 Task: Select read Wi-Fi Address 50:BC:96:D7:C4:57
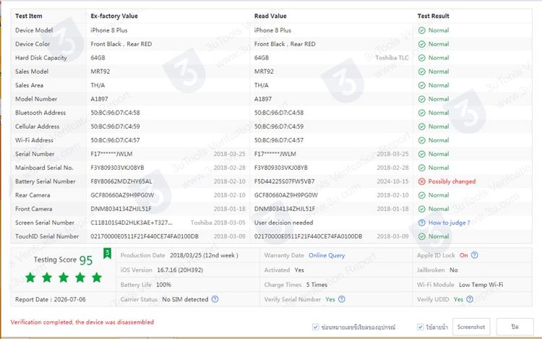279,140
